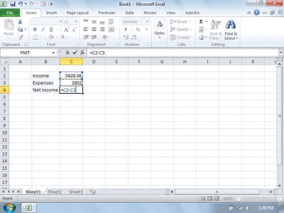Click Decrease Decimal icon
284x213 pixels.
(134, 37)
